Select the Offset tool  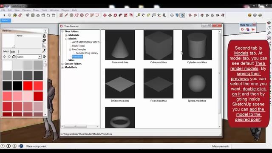131,15
